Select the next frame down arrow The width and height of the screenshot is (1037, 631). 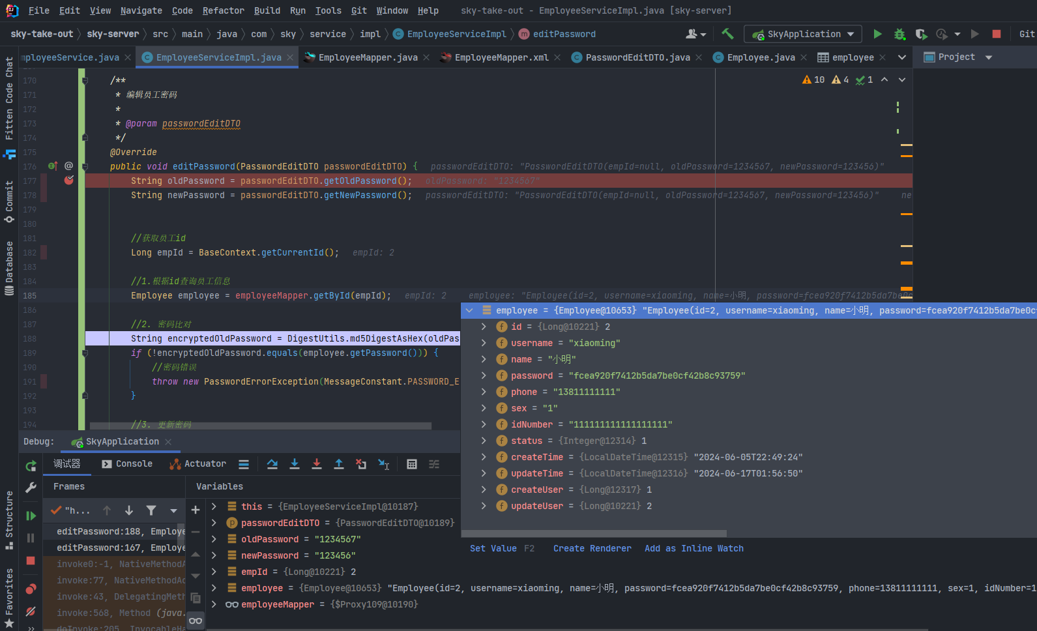click(x=129, y=510)
